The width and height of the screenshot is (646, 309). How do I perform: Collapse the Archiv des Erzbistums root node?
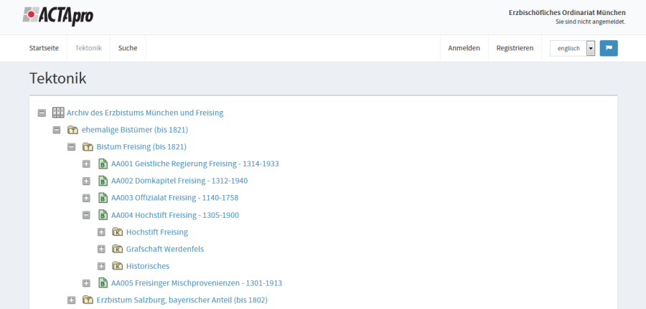pyautogui.click(x=42, y=113)
